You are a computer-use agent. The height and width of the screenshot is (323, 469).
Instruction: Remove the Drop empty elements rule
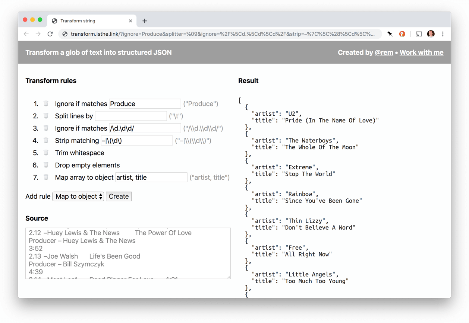pos(46,165)
